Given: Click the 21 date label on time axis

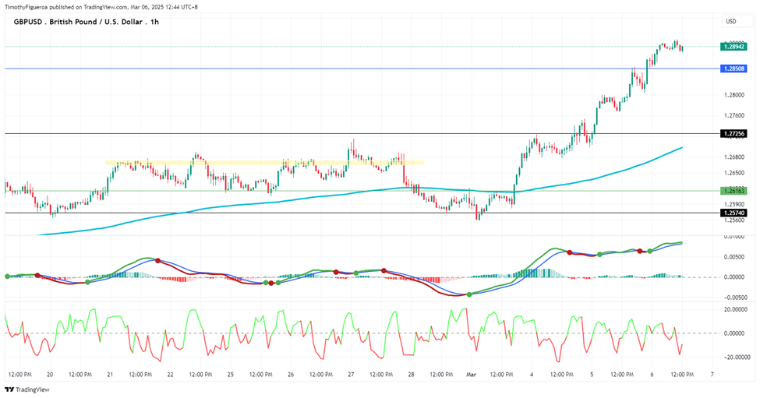Looking at the screenshot, I should (x=110, y=375).
